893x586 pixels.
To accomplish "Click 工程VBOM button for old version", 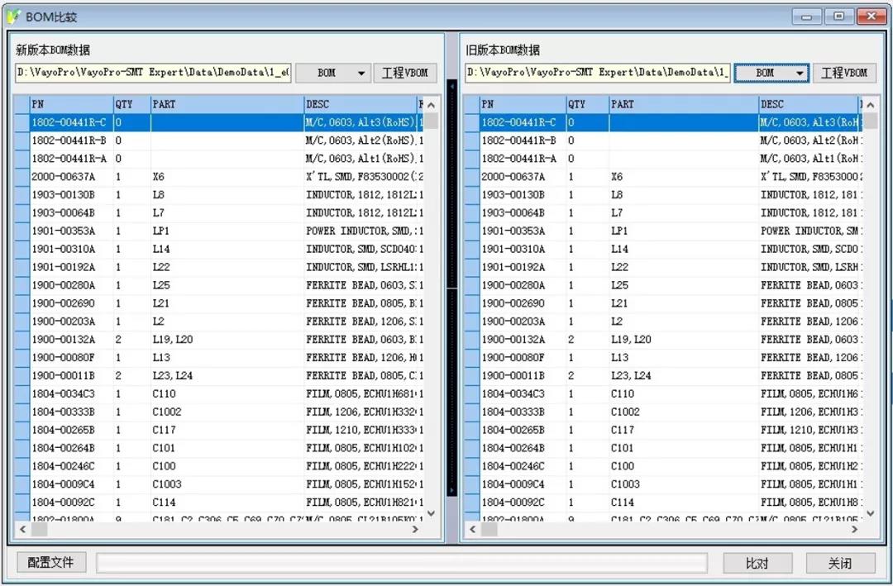I will click(844, 74).
